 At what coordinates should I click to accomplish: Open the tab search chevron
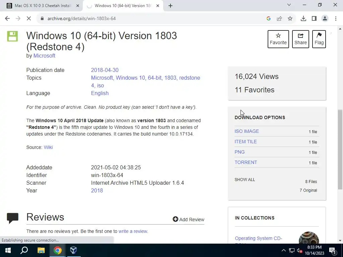pyautogui.click(x=289, y=5)
